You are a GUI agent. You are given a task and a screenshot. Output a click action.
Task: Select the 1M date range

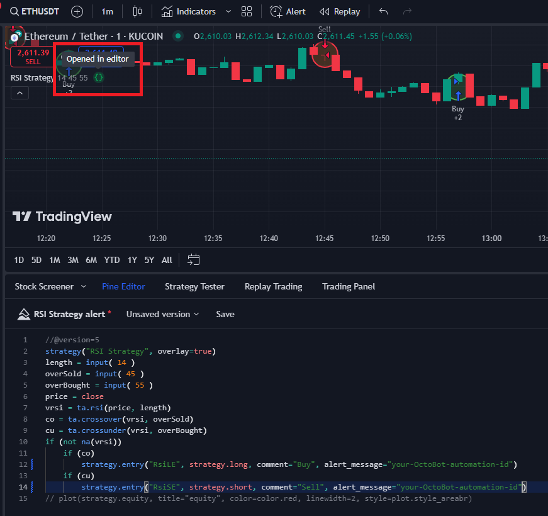click(55, 260)
